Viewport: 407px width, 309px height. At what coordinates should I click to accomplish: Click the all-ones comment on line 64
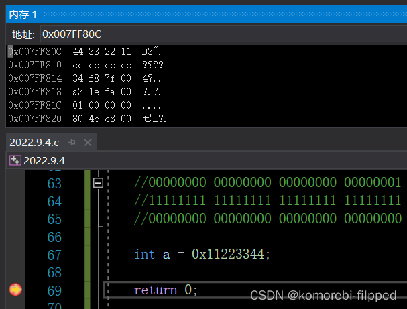[268, 200]
